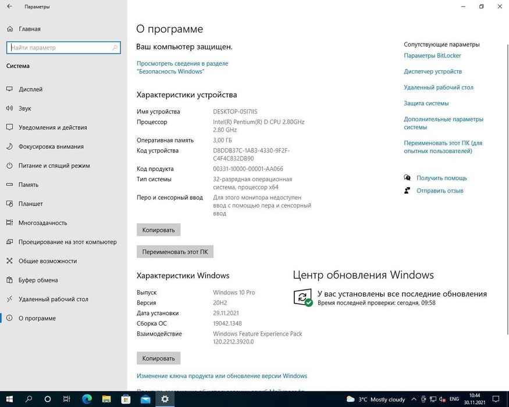The image size is (509, 407).
Task: Open Диспетчер устройств link
Action: coord(433,72)
